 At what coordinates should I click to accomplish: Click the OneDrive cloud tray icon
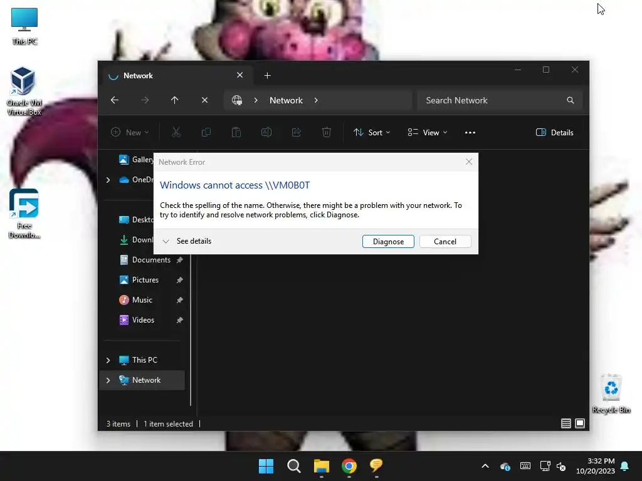point(505,466)
